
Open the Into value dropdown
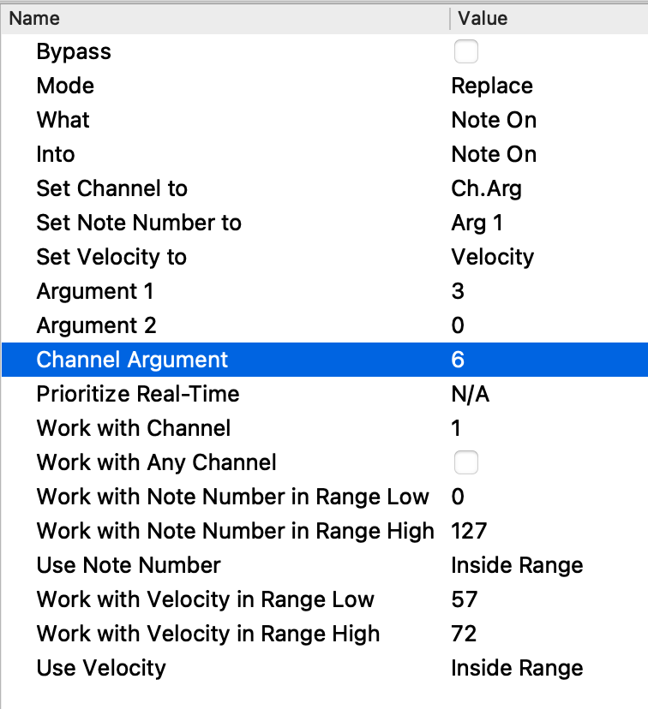[x=494, y=155]
